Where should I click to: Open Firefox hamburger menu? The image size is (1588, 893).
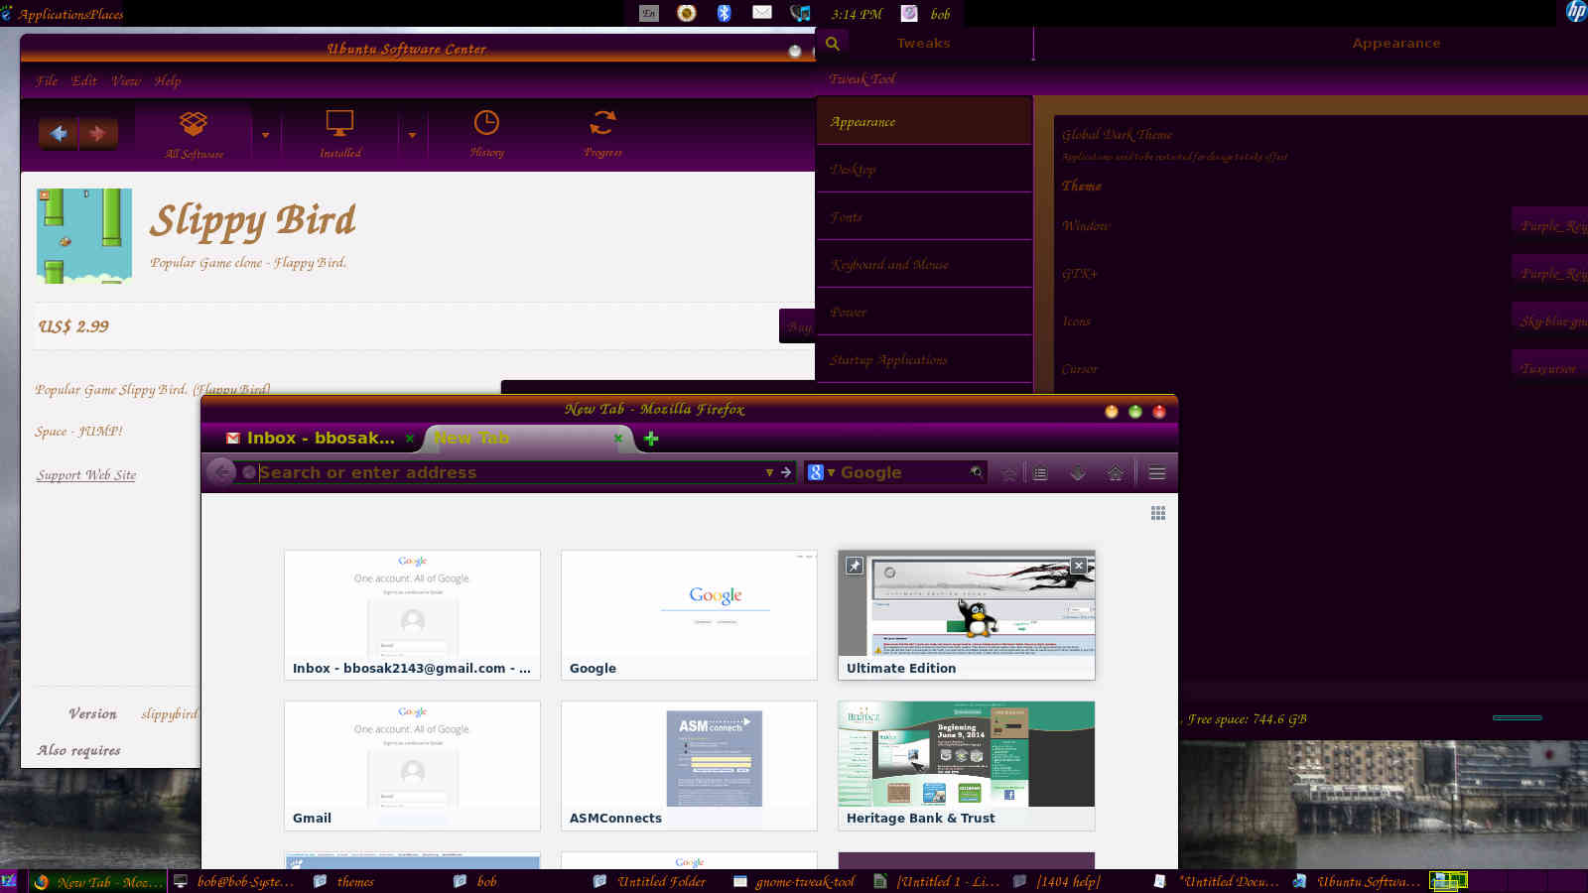click(x=1157, y=473)
